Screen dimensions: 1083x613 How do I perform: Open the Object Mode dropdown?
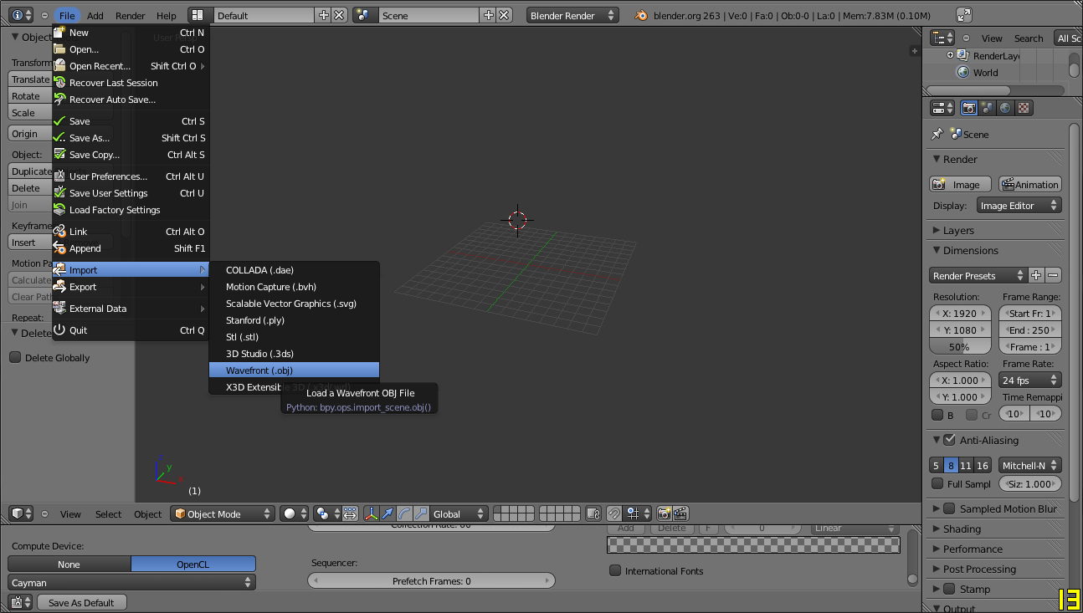pyautogui.click(x=223, y=513)
